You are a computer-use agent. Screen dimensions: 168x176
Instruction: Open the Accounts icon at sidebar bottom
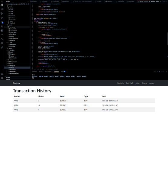pos(2,74)
